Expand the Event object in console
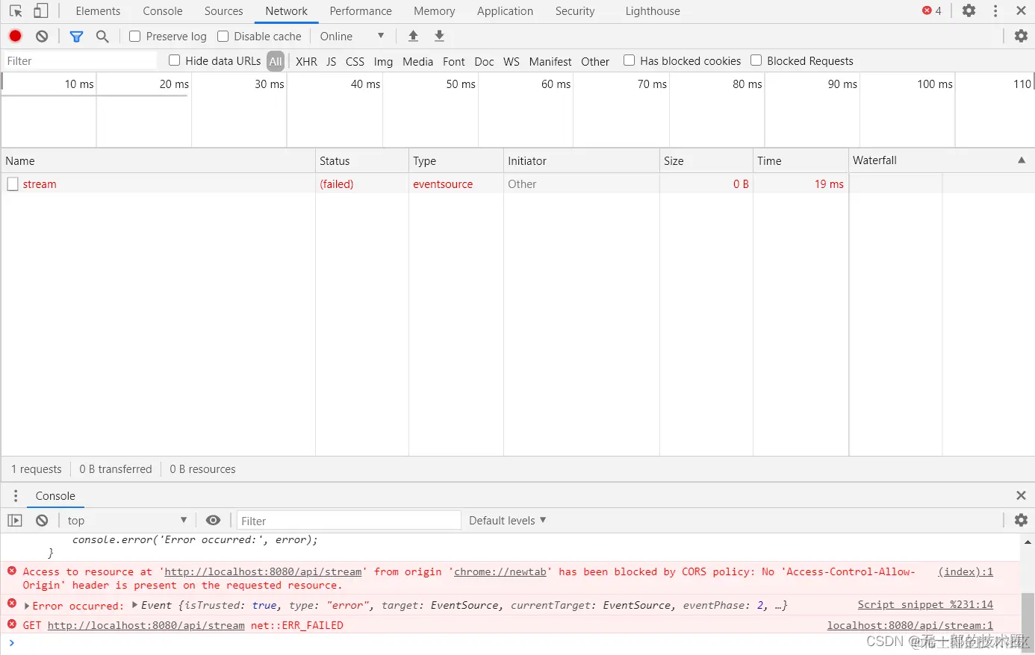 click(x=135, y=605)
